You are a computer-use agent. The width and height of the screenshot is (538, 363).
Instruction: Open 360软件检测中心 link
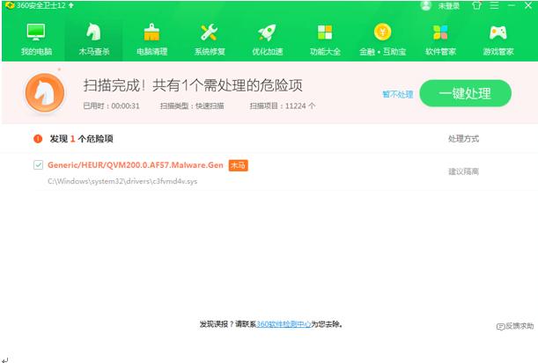(x=284, y=324)
